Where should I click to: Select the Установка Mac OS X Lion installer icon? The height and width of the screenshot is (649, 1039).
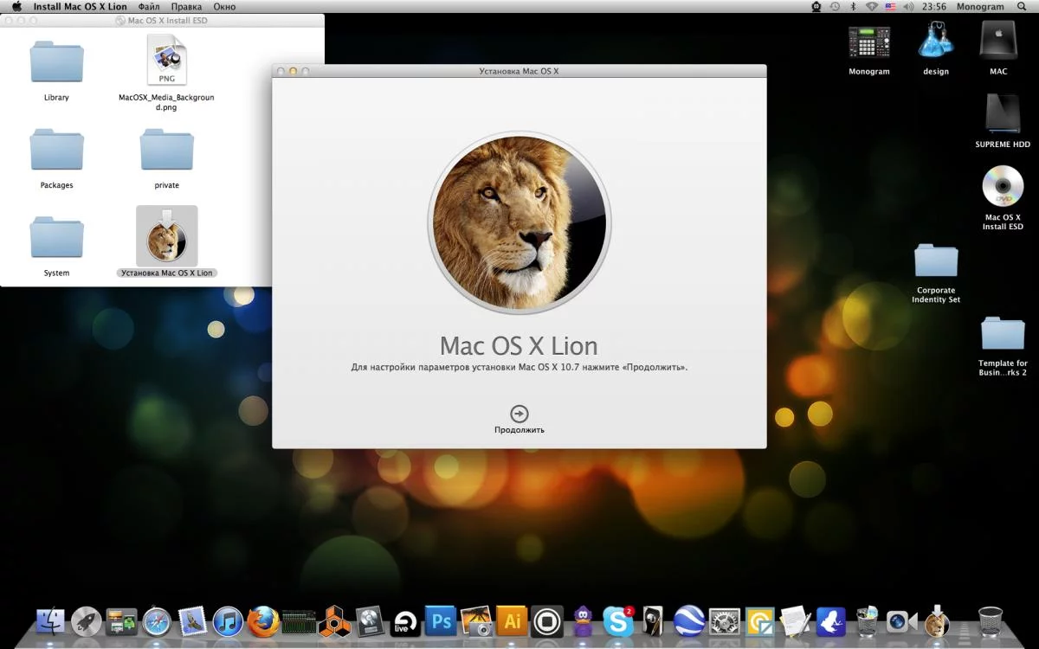coord(166,236)
